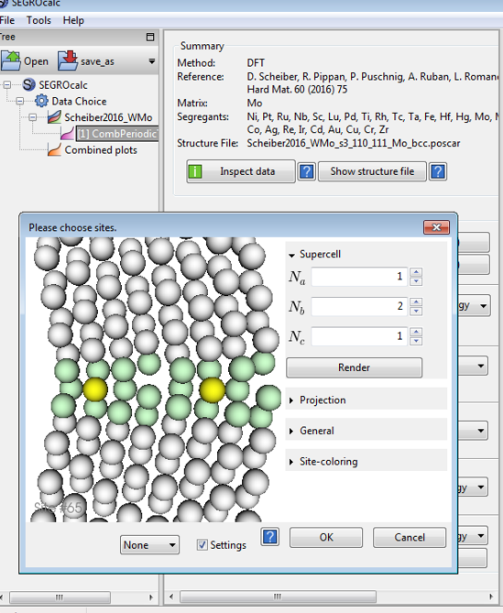Click the Scheiber2016_WMo dataset icon
The image size is (503, 613).
tap(54, 117)
